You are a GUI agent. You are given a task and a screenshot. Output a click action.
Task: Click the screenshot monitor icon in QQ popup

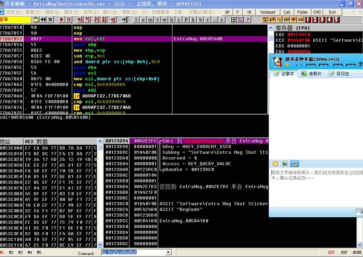coord(294,163)
